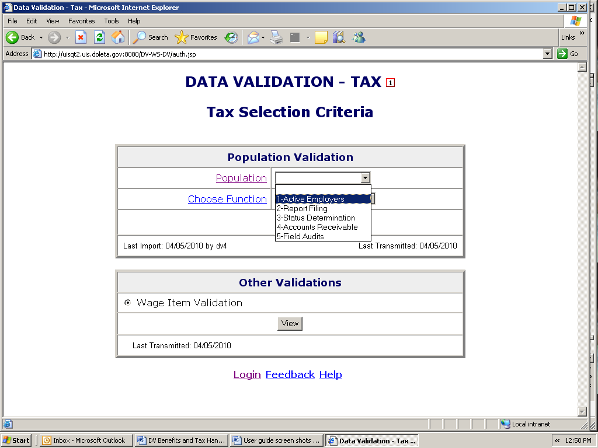Click the Windows flag logo in toolbar
Image resolution: width=598 pixels, height=448 pixels.
pyautogui.click(x=575, y=21)
